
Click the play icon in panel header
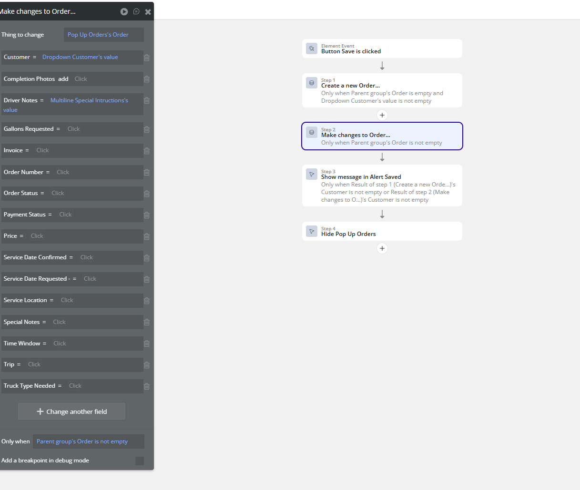(124, 11)
